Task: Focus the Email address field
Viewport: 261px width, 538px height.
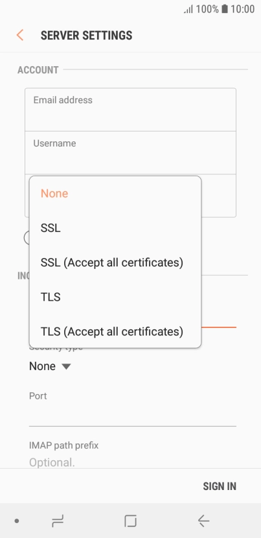Action: pyautogui.click(x=130, y=110)
